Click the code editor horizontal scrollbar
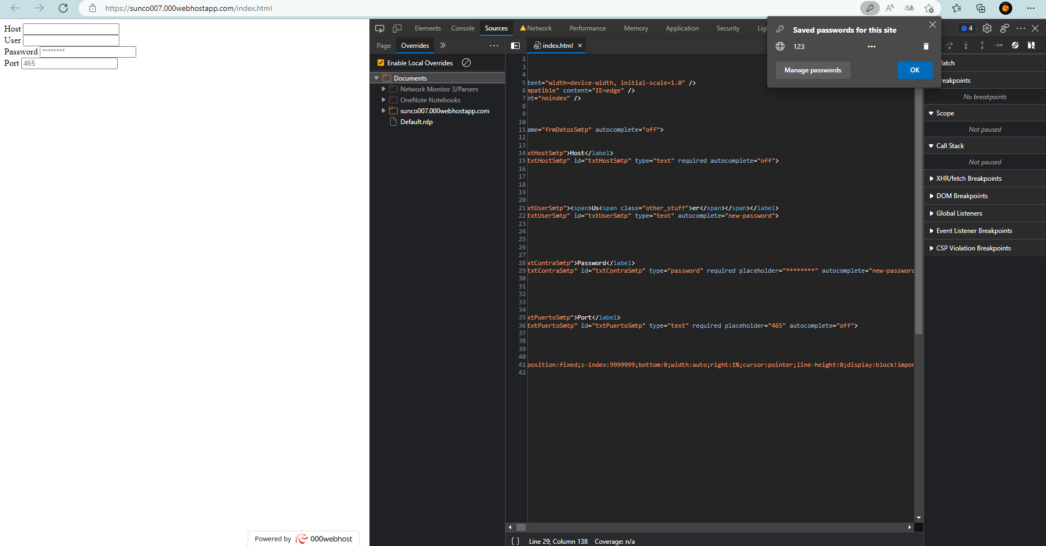This screenshot has height=546, width=1046. 708,527
